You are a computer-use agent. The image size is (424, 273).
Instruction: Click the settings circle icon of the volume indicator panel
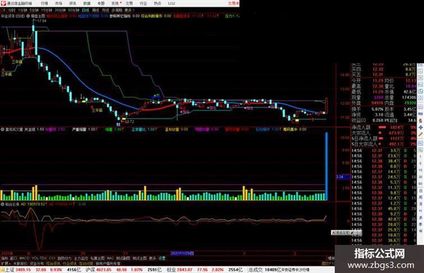coord(2,130)
